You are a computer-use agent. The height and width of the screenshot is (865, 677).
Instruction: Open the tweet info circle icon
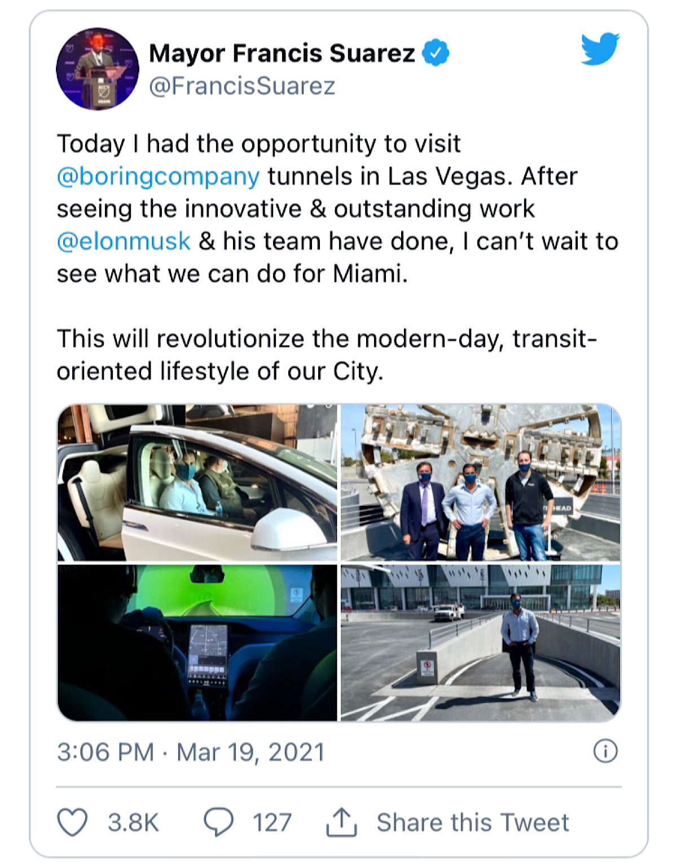point(605,751)
